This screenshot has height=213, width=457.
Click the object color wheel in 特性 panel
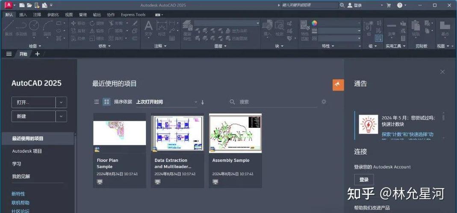click(314, 23)
